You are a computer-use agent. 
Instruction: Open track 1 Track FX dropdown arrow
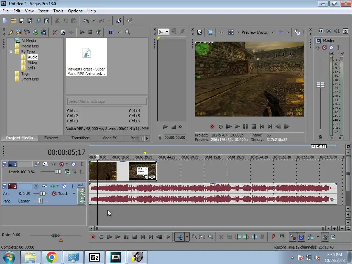pos(67,164)
